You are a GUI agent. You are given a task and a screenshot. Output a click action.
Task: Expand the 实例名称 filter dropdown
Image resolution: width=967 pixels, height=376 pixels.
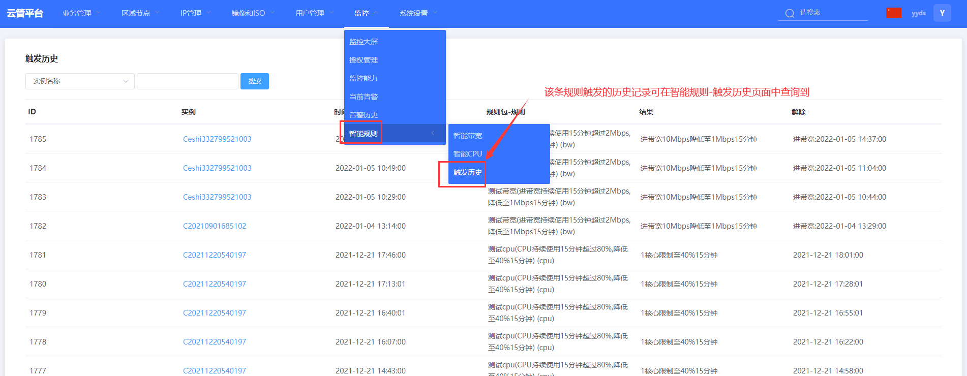click(80, 81)
